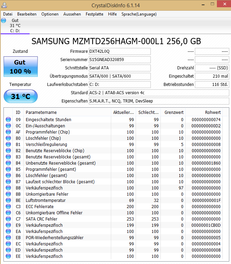
Task: Click the Drehzahl field showing (SSD)
Action: tap(212, 68)
